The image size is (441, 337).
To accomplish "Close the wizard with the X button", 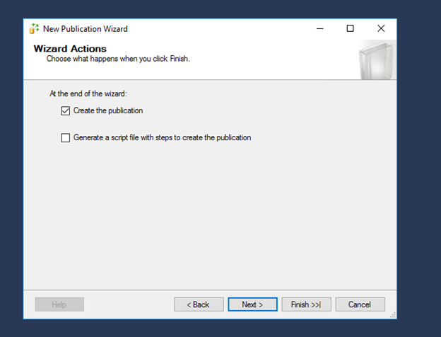I will 381,28.
